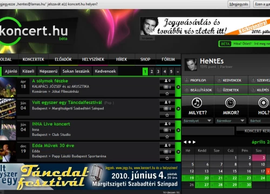Open the HOL? target icon

pyautogui.click(x=264, y=103)
